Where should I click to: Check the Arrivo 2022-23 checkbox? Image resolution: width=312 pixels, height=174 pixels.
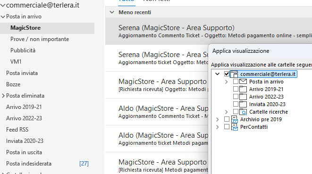click(236, 97)
